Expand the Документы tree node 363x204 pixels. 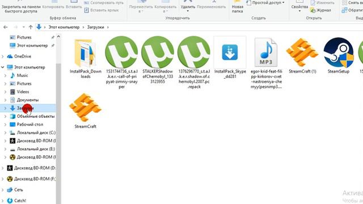click(x=5, y=100)
